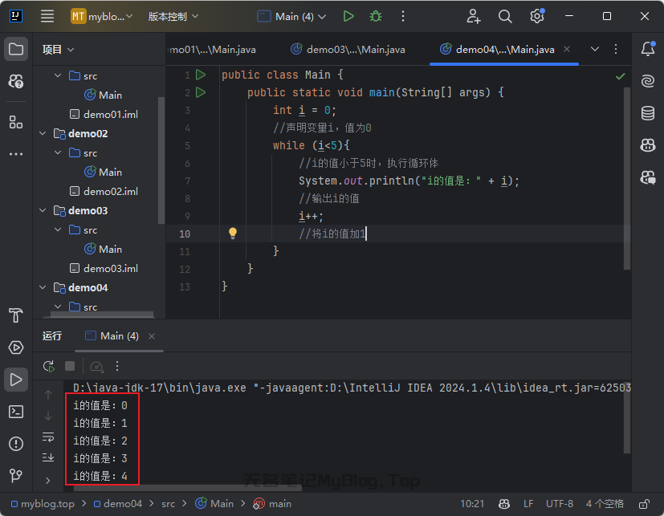Viewport: 664px width, 516px height.
Task: Switch to demo03 Main.java tab
Action: [348, 50]
